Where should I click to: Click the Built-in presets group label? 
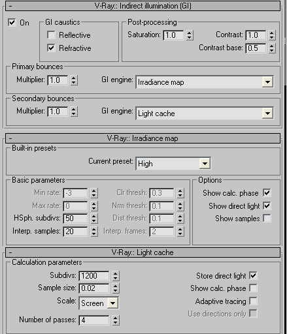34,148
